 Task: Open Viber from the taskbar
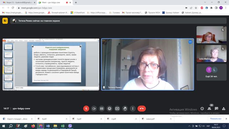click(70, 126)
